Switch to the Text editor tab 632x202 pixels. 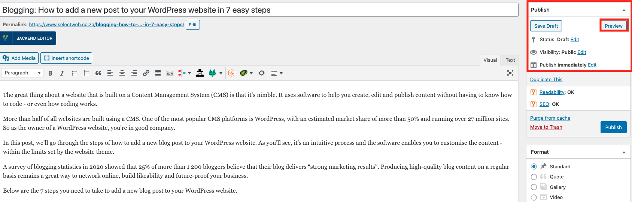tap(510, 60)
